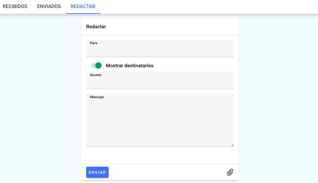
Task: Select the REDACTAR tab
Action: click(83, 6)
